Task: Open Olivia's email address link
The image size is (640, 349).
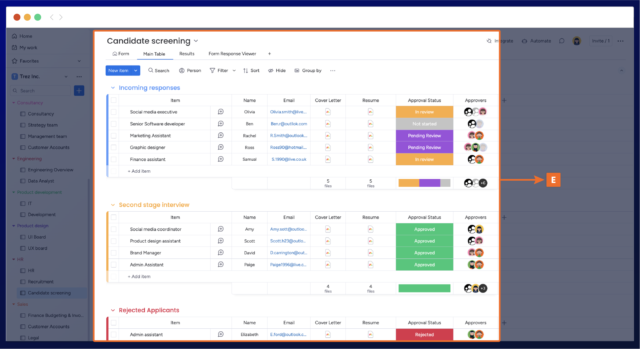Action: (289, 112)
